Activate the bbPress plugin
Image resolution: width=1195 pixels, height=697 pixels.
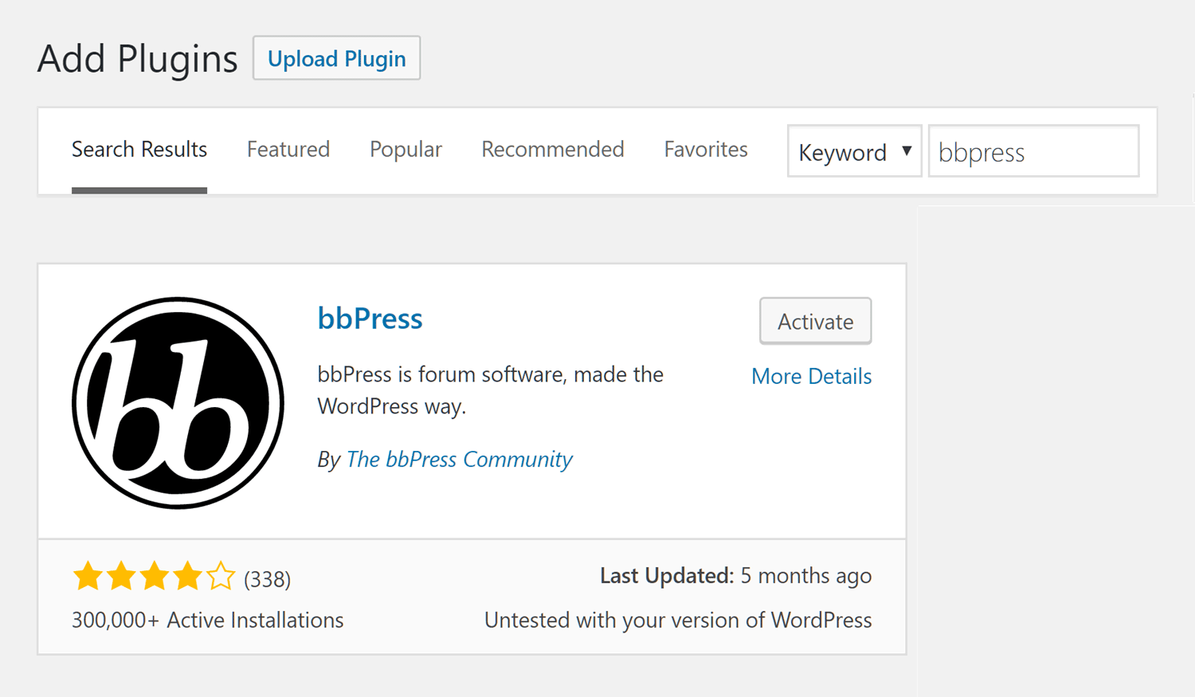(x=815, y=321)
